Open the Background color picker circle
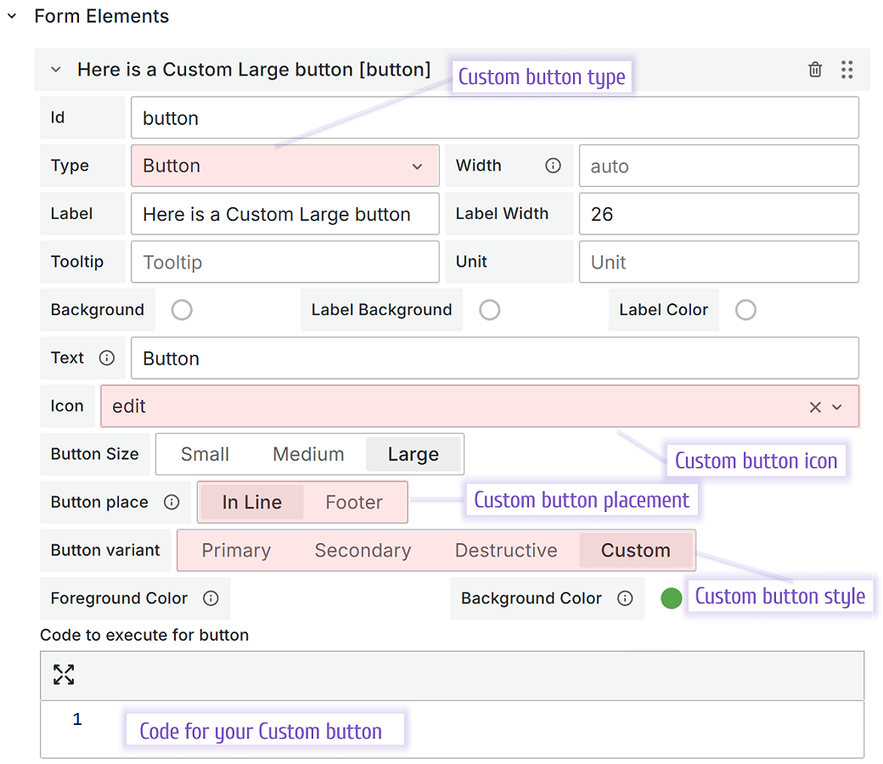 pos(182,310)
